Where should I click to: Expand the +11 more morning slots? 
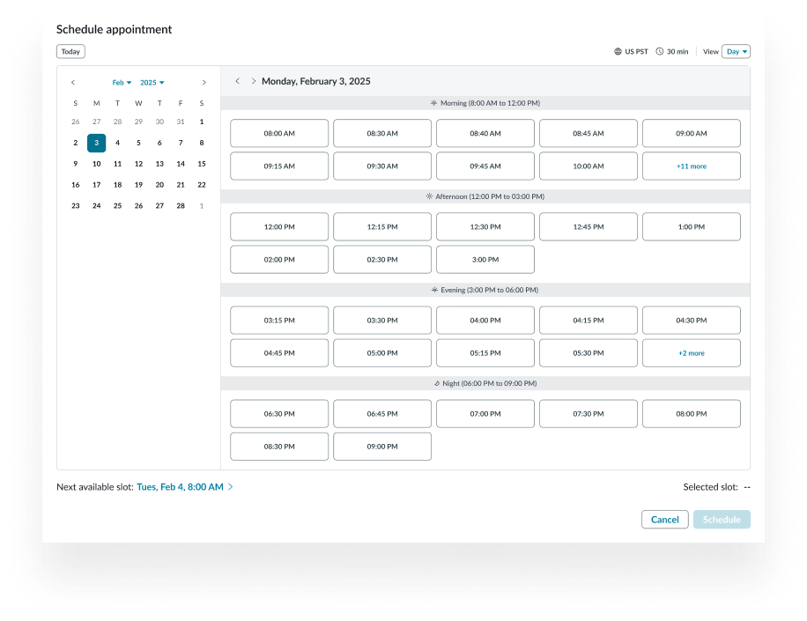click(x=691, y=166)
